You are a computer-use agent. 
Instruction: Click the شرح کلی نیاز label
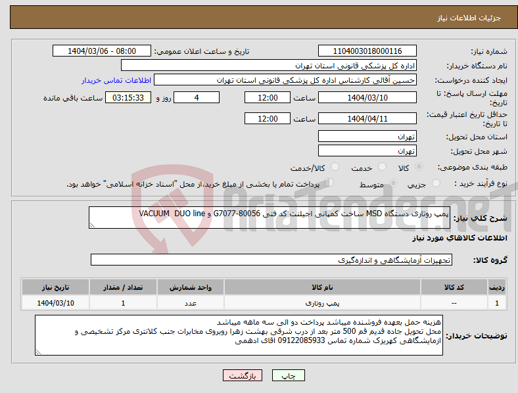coord(481,218)
